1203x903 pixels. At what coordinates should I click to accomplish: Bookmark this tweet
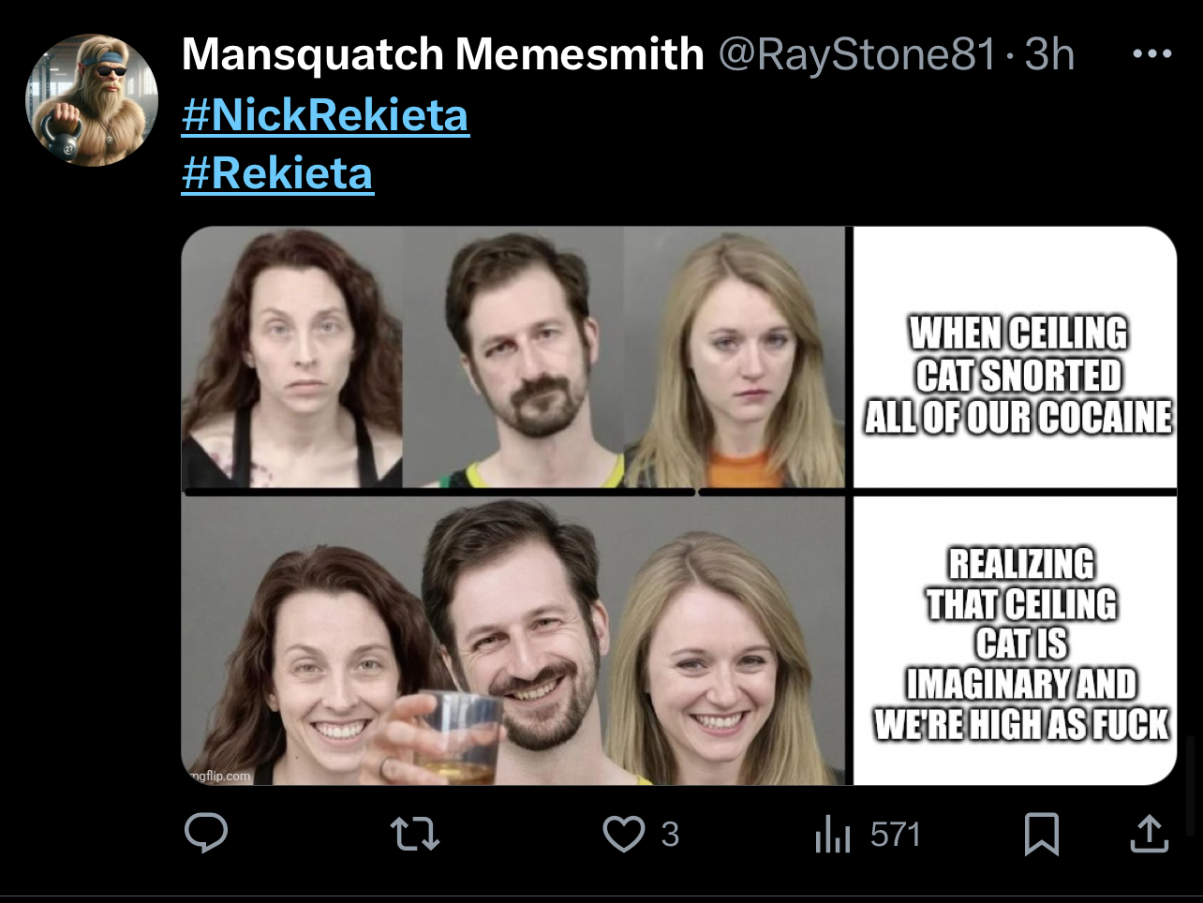[1042, 834]
